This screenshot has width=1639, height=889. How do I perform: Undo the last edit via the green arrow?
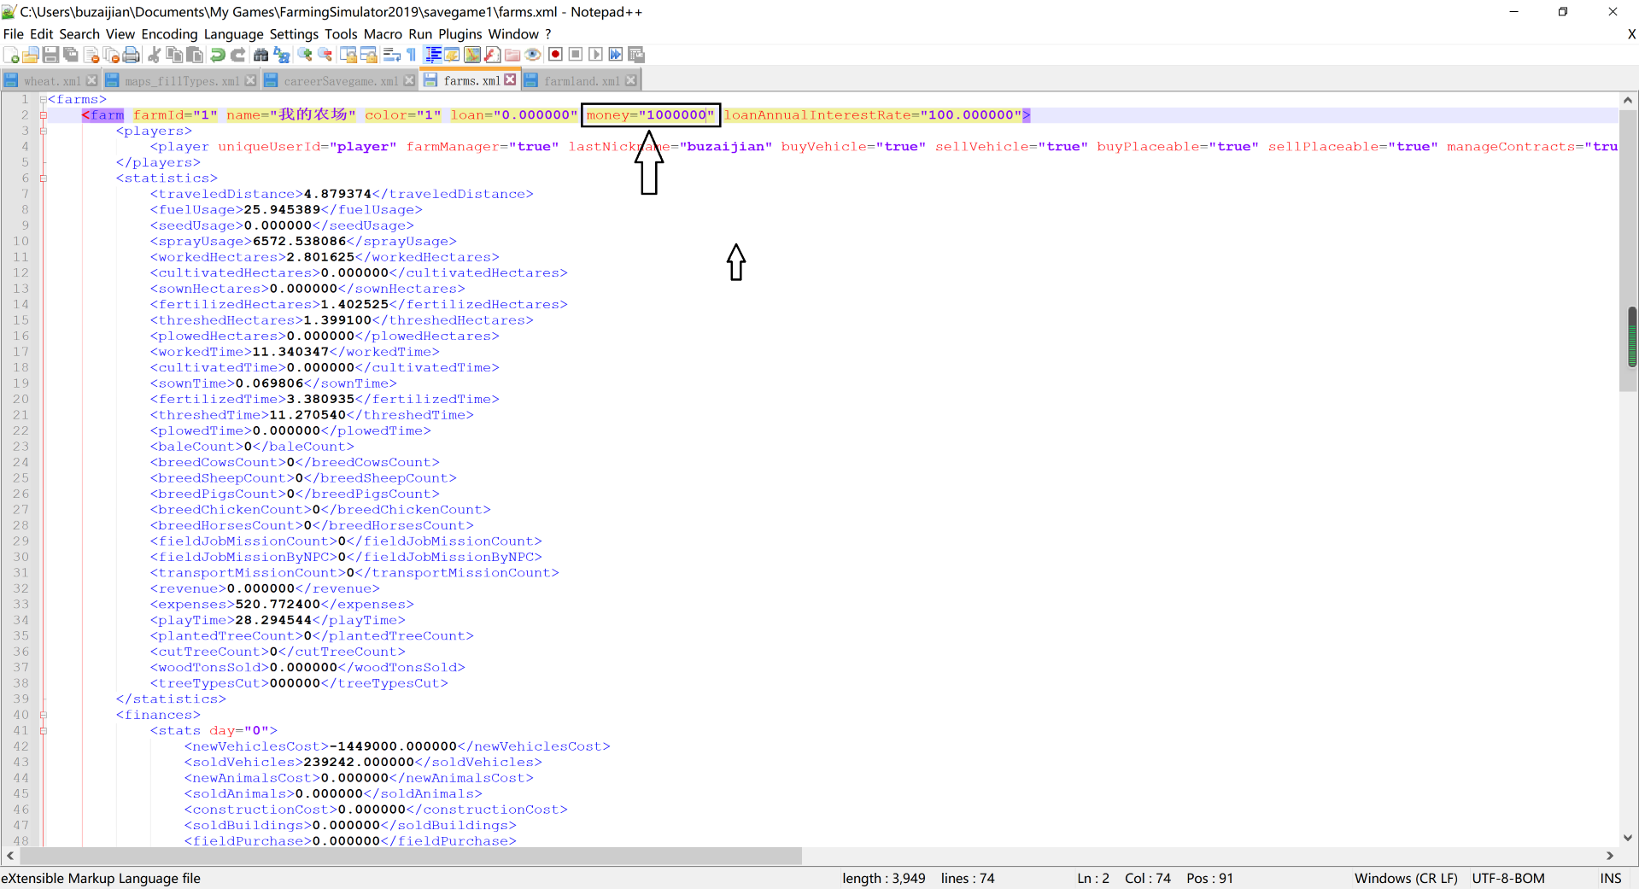click(218, 55)
